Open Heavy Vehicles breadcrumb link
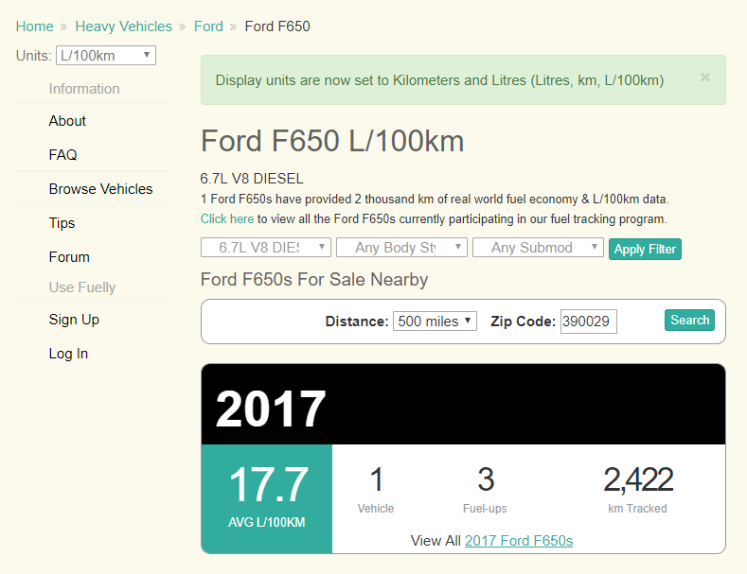Viewport: 747px width, 574px height. click(123, 26)
